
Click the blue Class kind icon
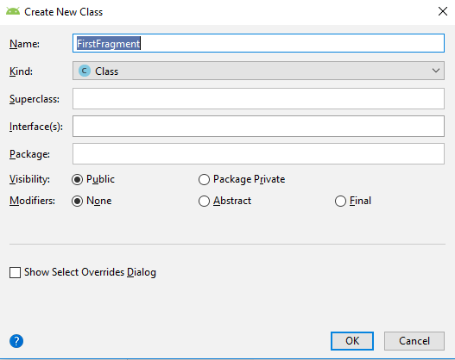[85, 71]
